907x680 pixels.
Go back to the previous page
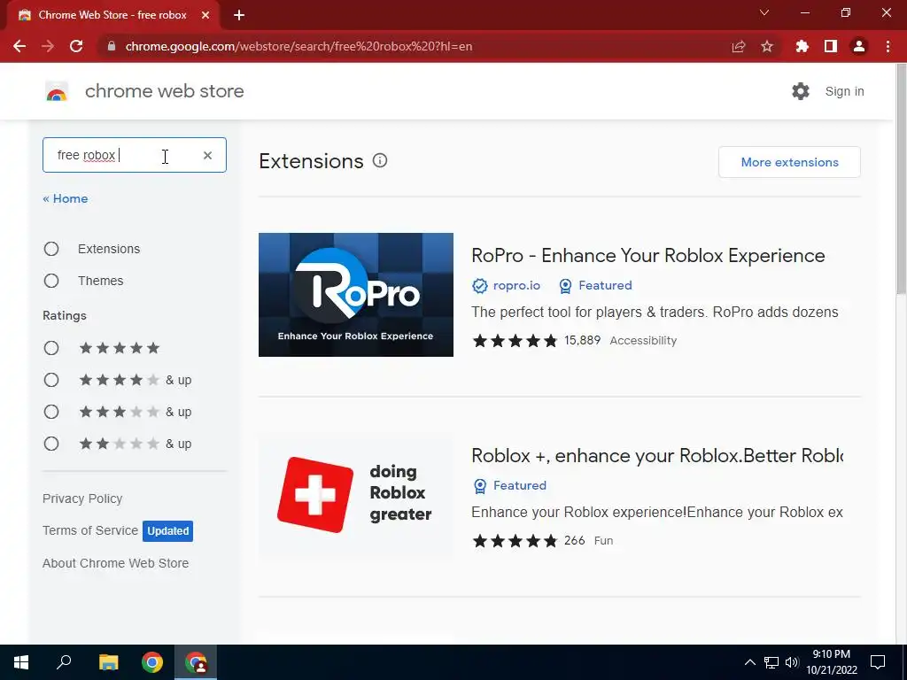click(x=19, y=46)
